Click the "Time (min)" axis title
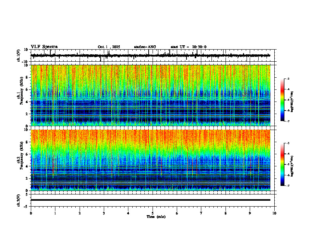 click(x=156, y=217)
